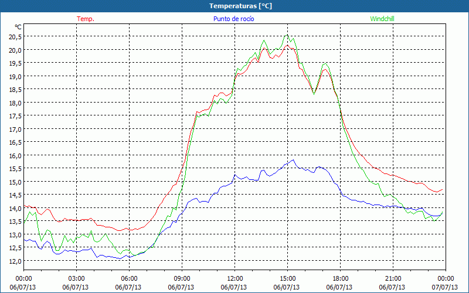The image size is (469, 293).
Task: Click the 18:00 time label on x-axis
Action: coord(341,279)
